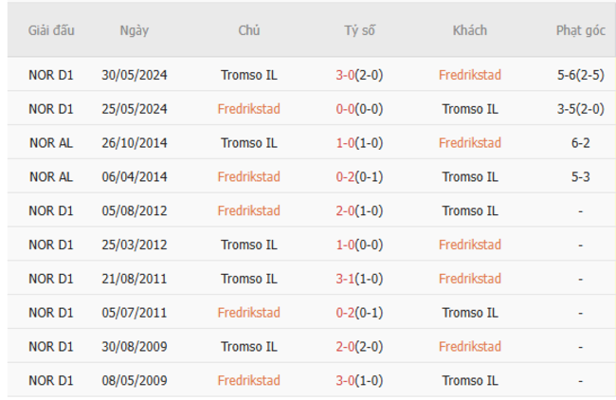Select home team Fredrikstad in 08/05/2009 row
Image resolution: width=616 pixels, height=400 pixels.
248,381
